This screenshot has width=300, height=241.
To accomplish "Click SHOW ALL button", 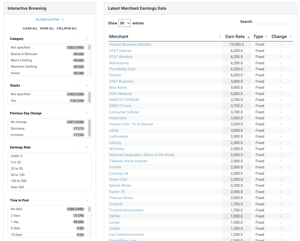I will 47,28.
